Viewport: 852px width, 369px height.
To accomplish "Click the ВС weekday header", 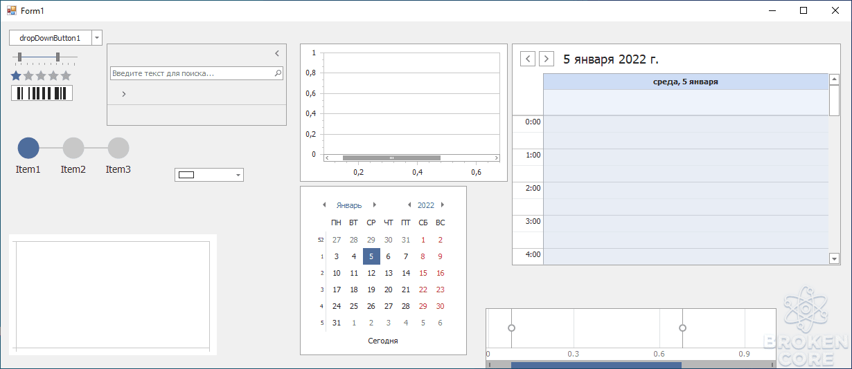I will (x=441, y=223).
